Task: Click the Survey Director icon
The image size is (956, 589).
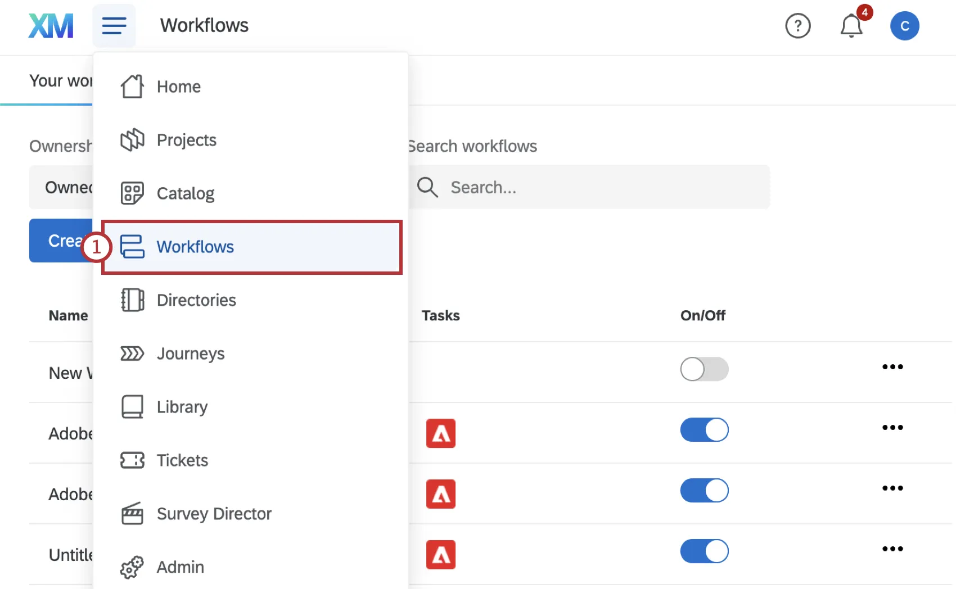Action: [132, 513]
